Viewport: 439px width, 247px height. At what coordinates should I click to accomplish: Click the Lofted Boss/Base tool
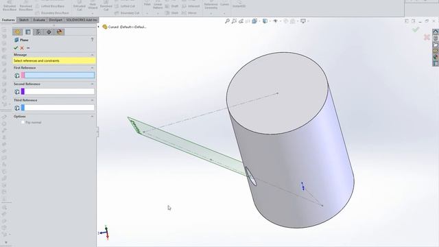50,6
